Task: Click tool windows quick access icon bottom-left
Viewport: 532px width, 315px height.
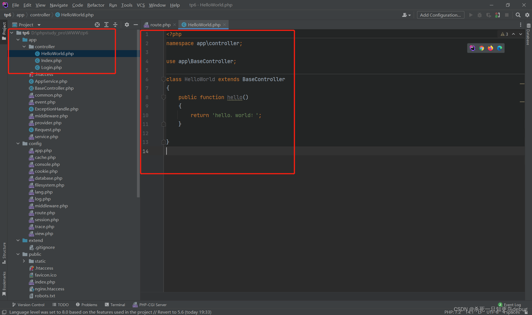Action: click(4, 312)
